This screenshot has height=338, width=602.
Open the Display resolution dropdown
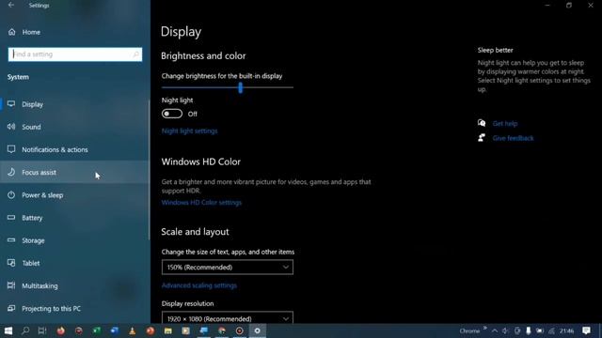pyautogui.click(x=228, y=317)
